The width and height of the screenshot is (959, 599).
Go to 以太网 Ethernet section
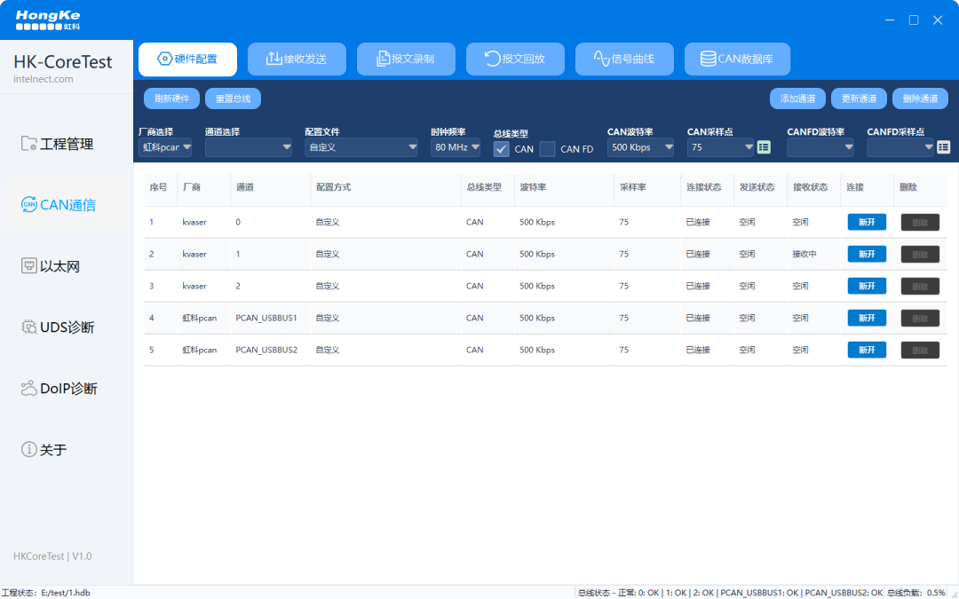point(50,266)
